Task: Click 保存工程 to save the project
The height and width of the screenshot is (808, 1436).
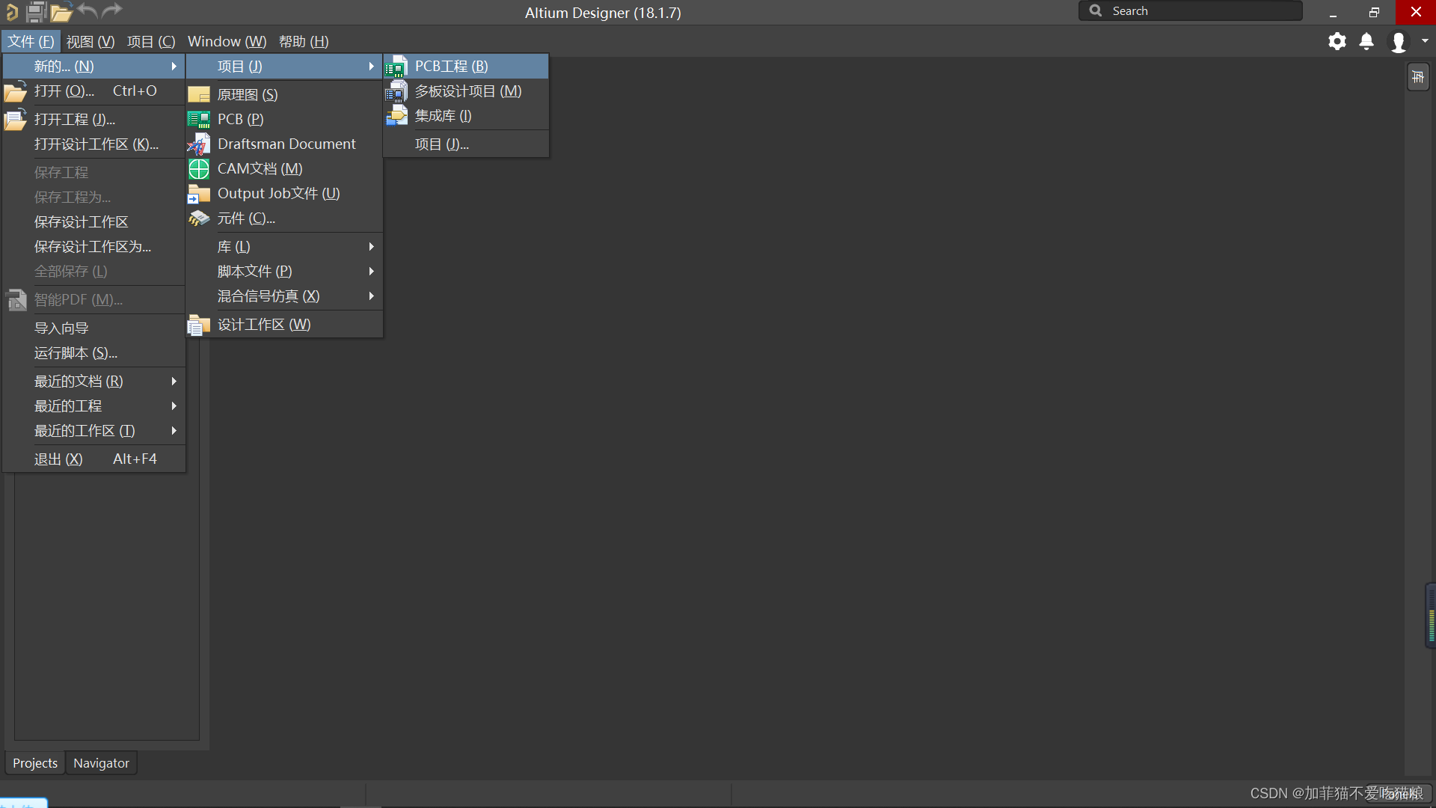Action: (62, 173)
